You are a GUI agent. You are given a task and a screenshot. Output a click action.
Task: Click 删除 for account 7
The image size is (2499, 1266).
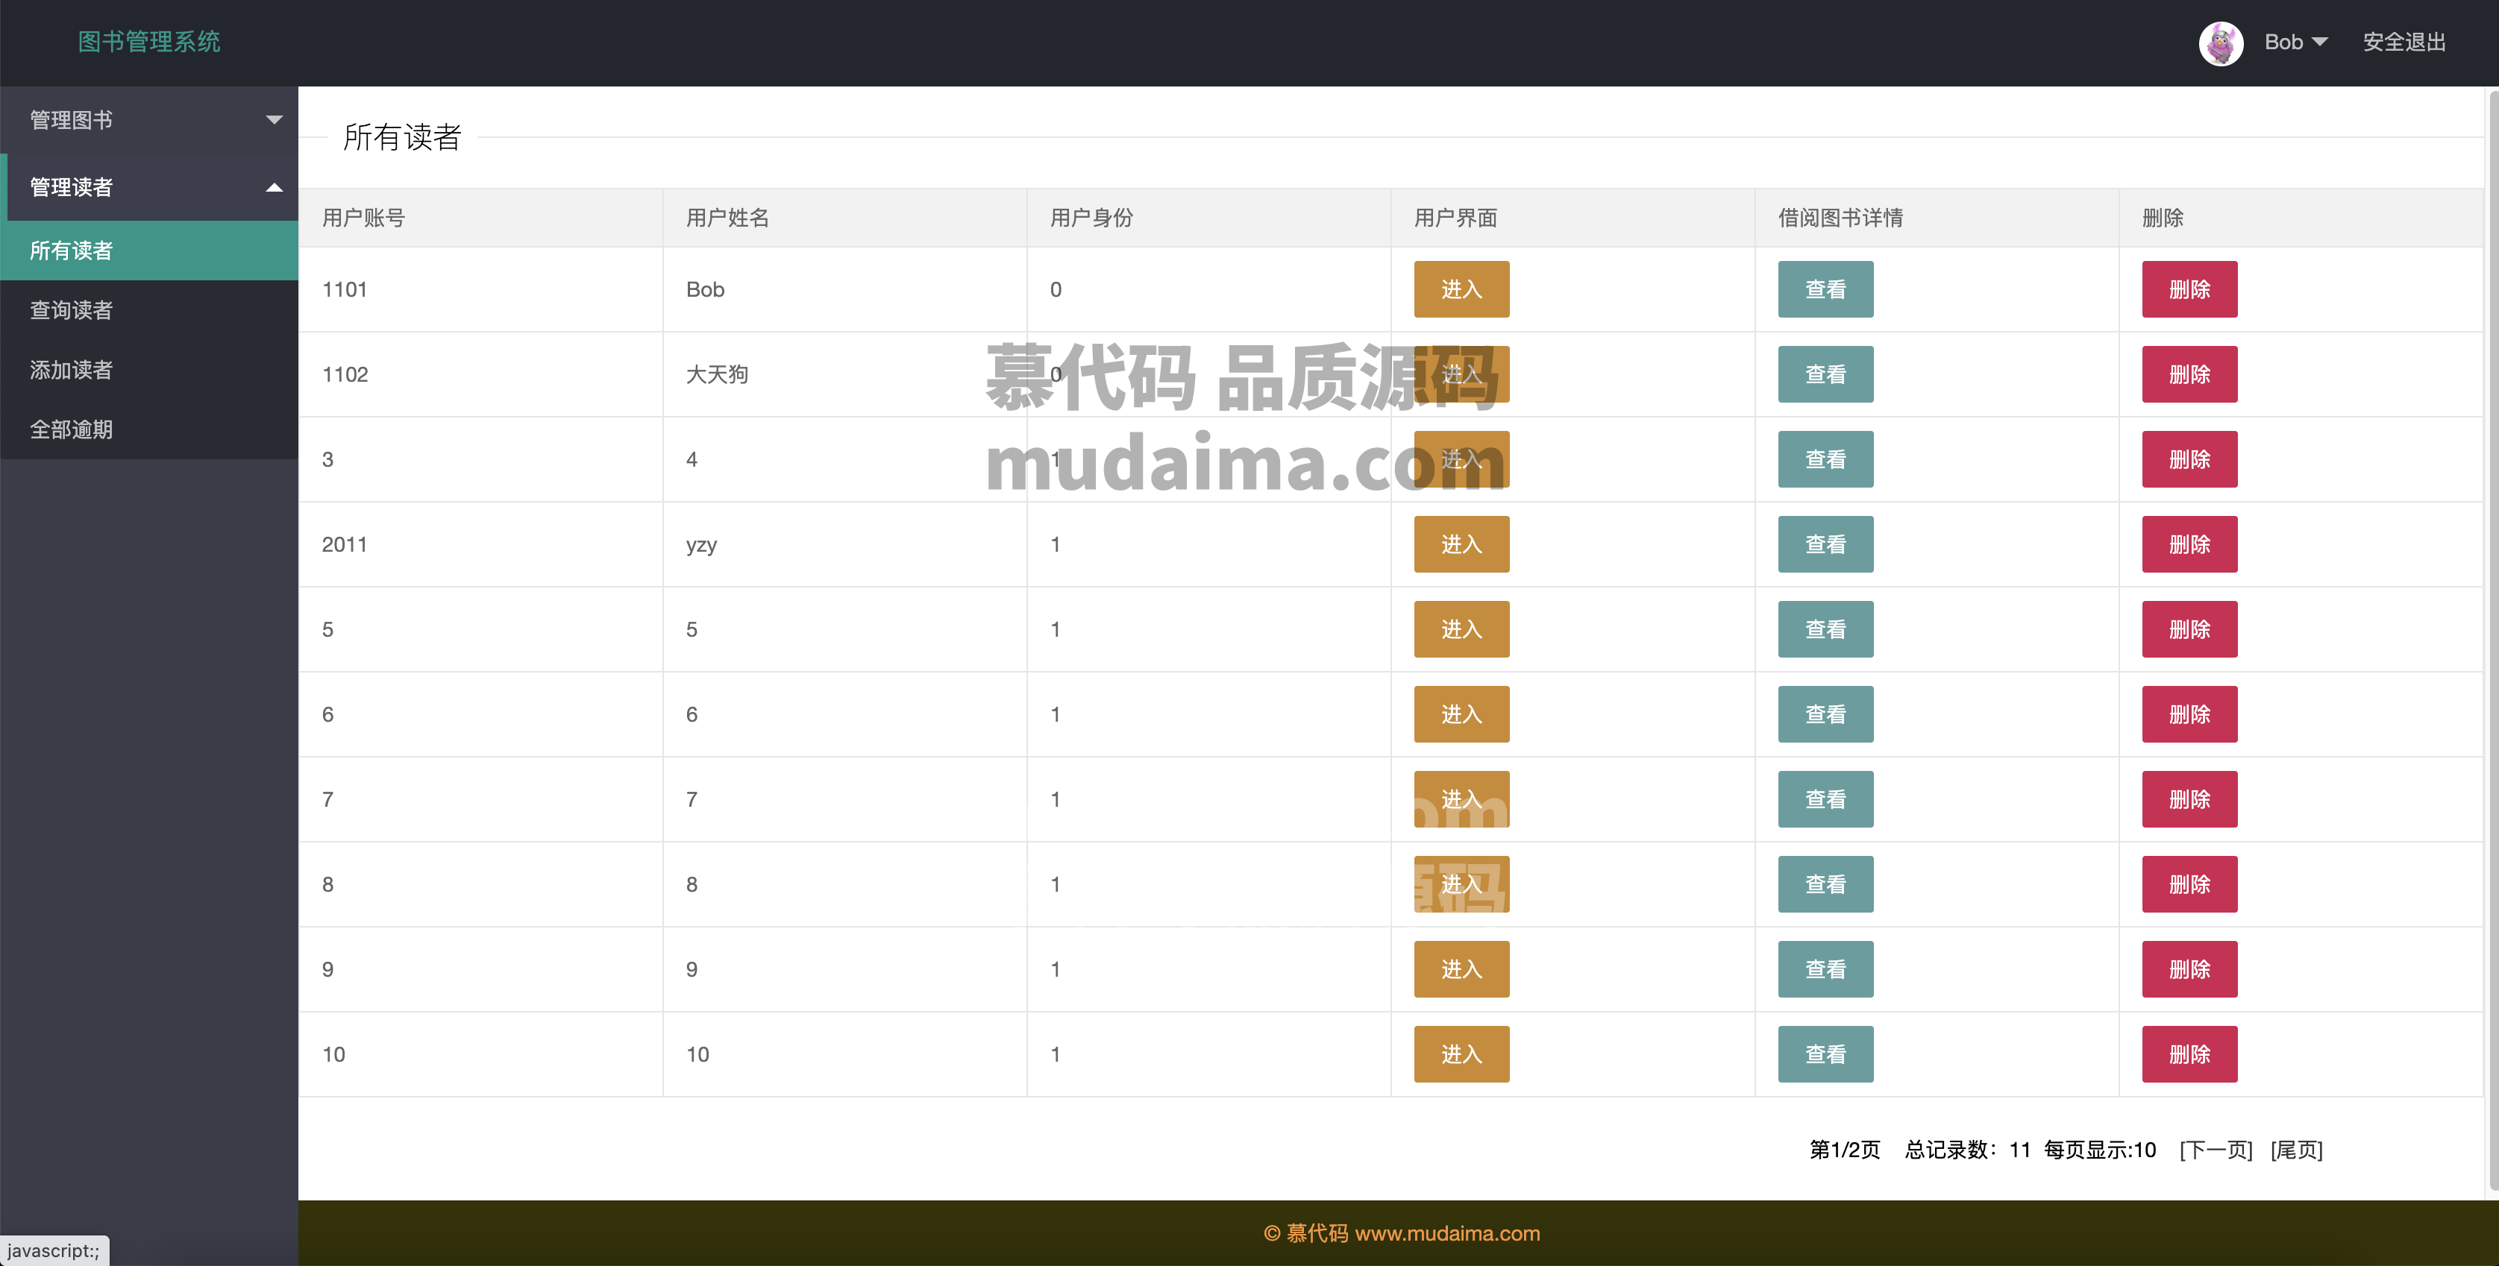click(2189, 799)
